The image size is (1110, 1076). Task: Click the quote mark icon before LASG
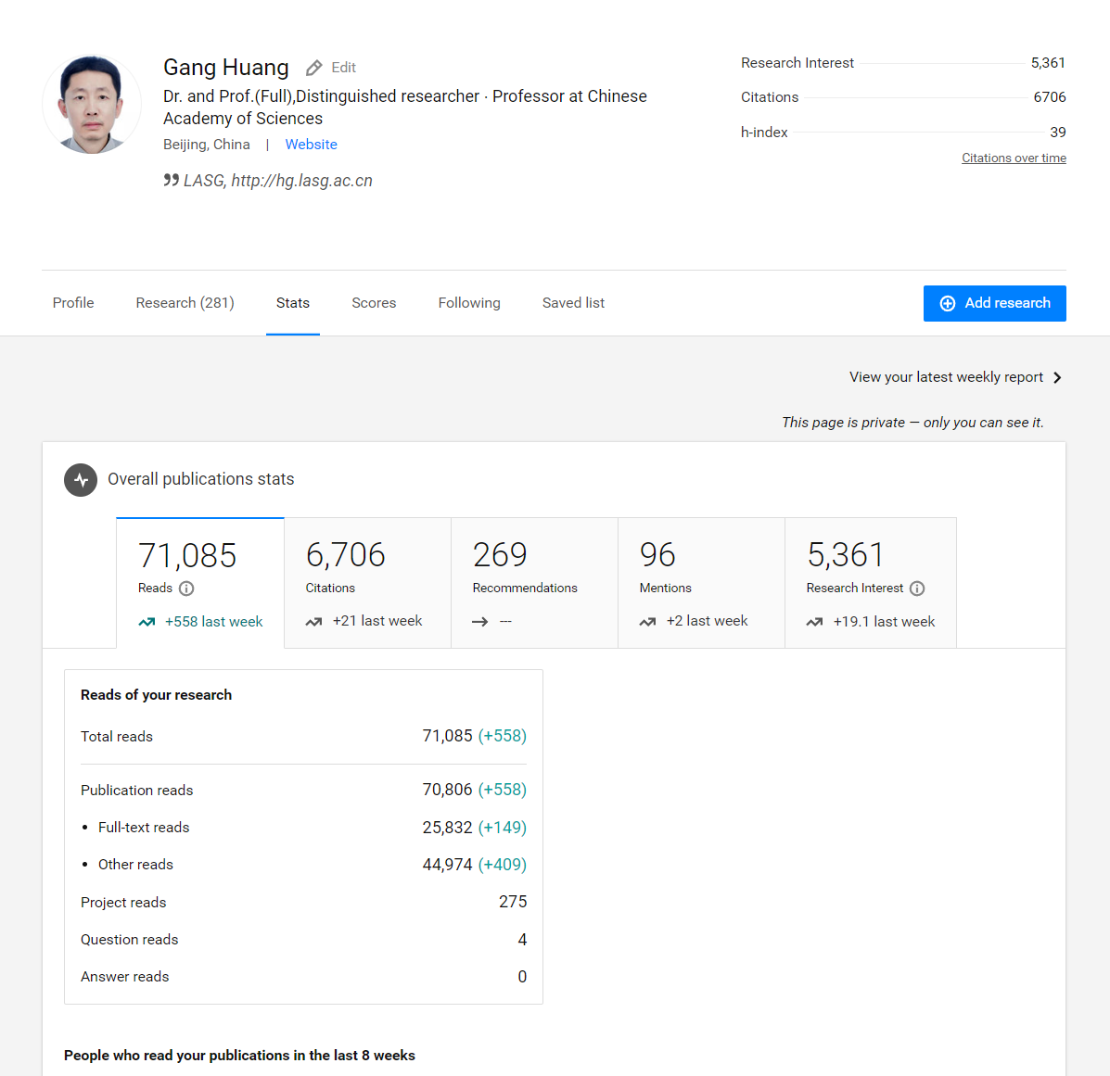click(171, 180)
